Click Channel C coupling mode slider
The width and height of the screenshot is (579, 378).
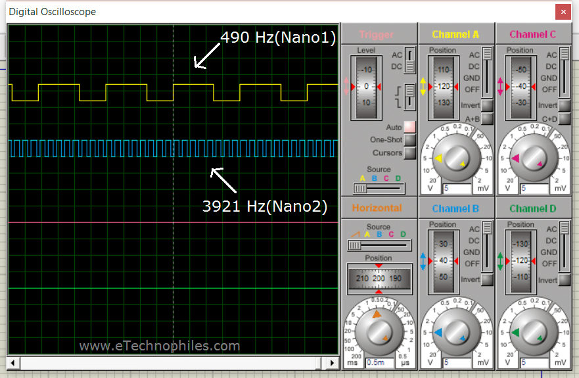click(x=565, y=72)
